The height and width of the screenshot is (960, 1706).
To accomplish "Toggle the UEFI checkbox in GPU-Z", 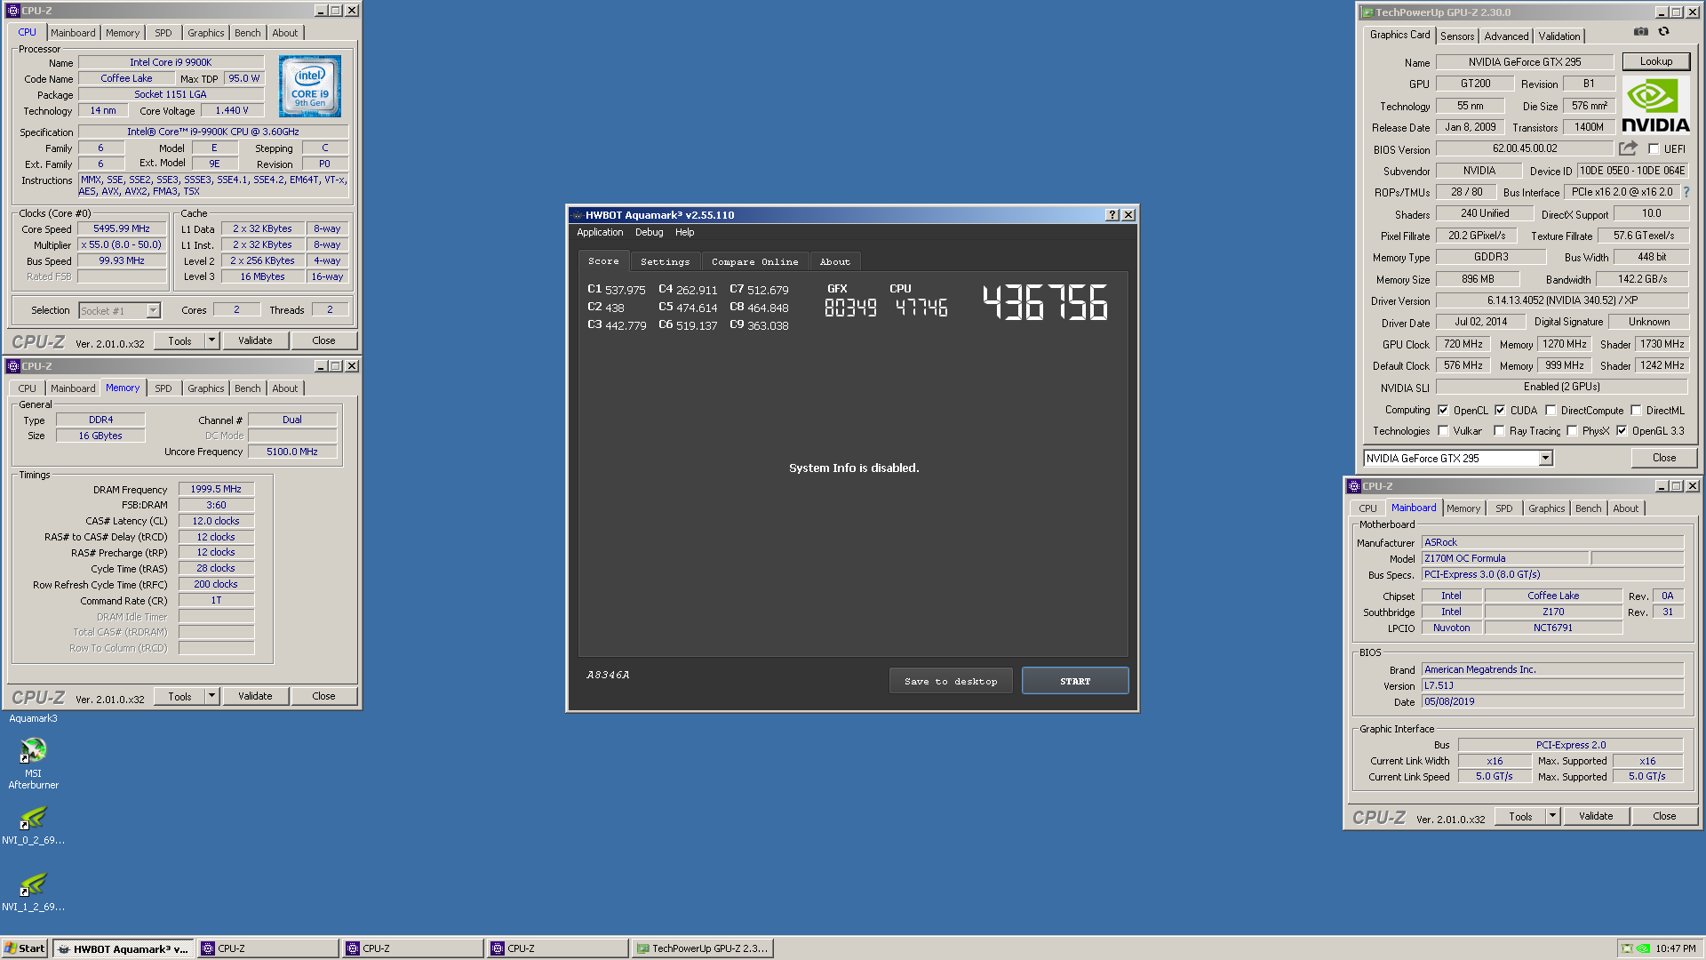I will (1654, 149).
